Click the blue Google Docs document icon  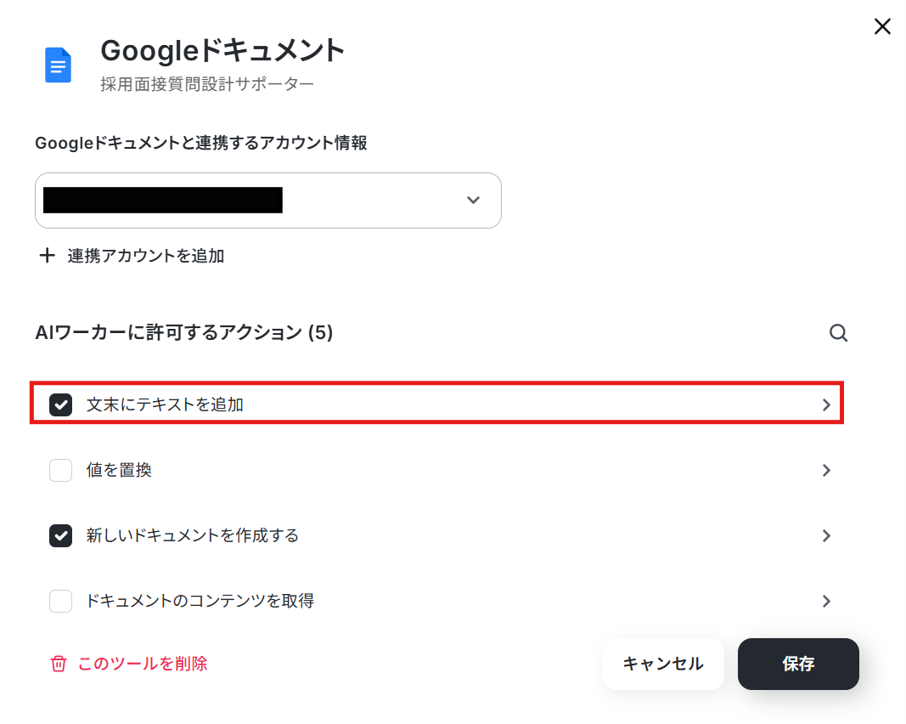click(x=58, y=65)
